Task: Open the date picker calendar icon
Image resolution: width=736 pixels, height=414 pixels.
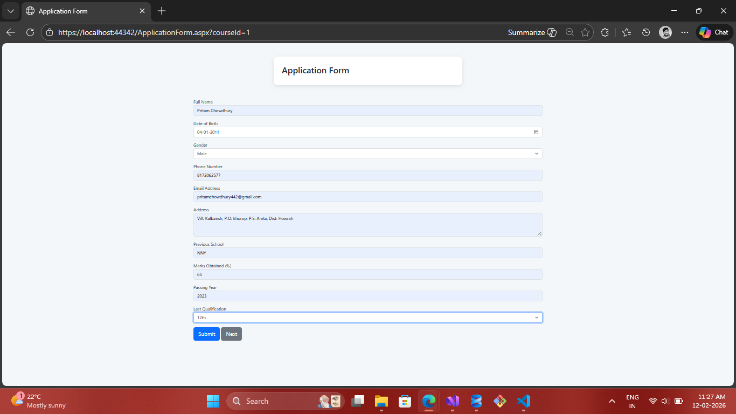Action: pos(536,132)
